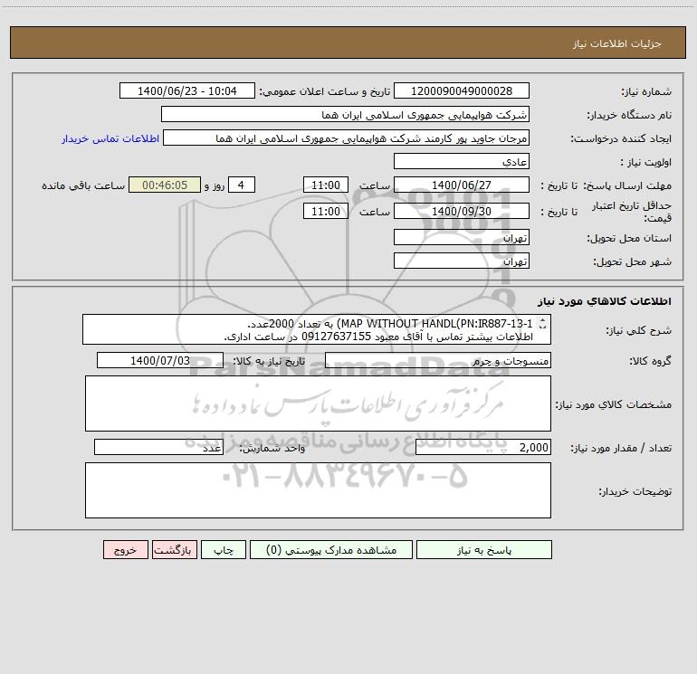
Task: Click the remaining time countdown box
Action: point(165,185)
